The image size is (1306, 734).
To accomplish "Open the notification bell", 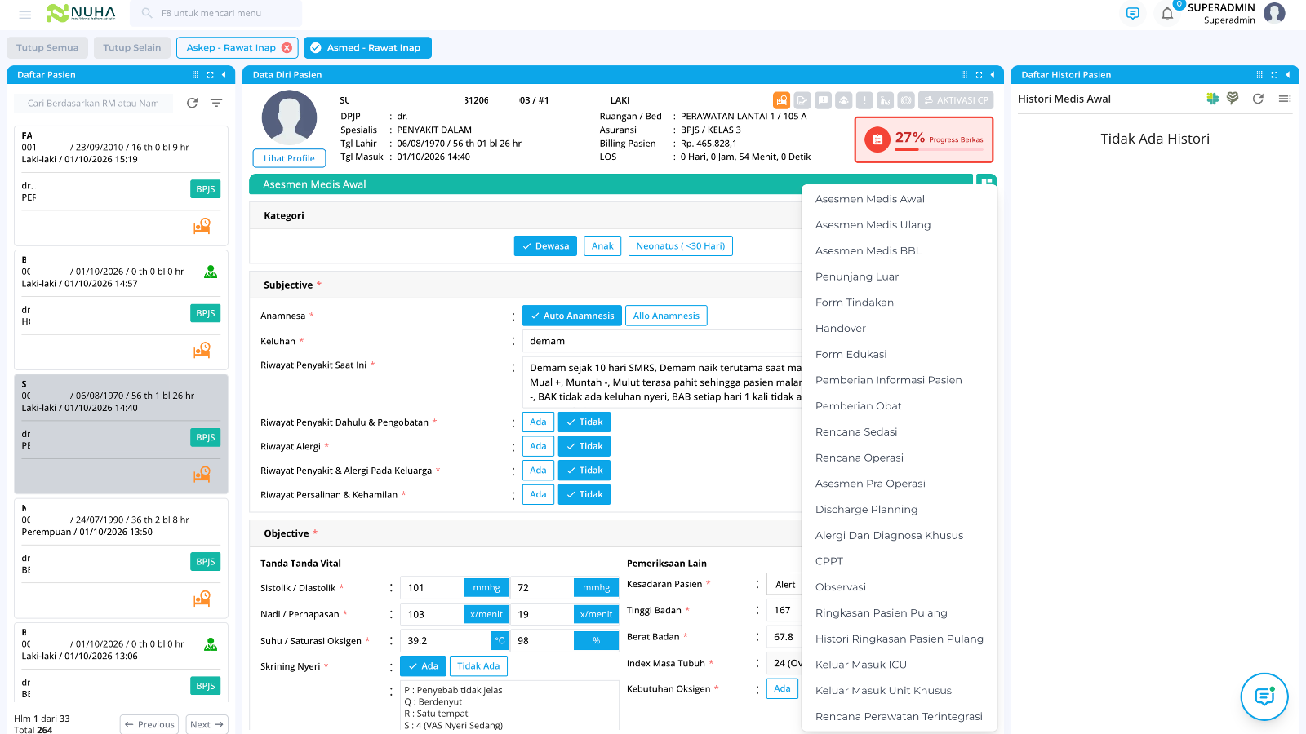I will point(1167,14).
